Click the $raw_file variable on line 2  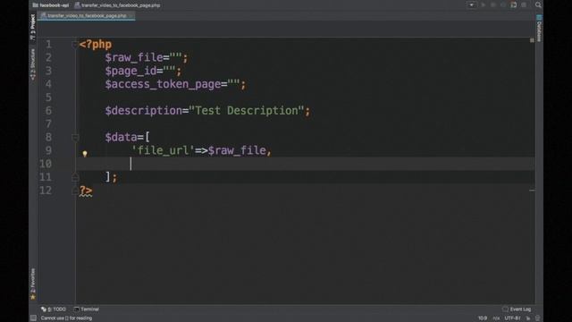pos(134,57)
